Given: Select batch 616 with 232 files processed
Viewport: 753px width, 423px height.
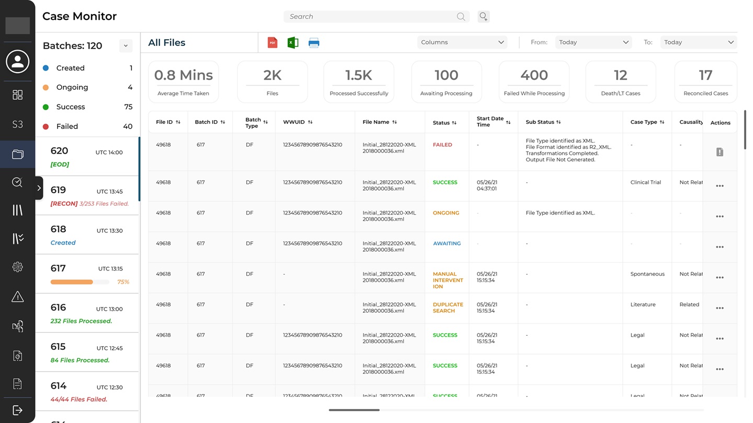Looking at the screenshot, I should [87, 313].
